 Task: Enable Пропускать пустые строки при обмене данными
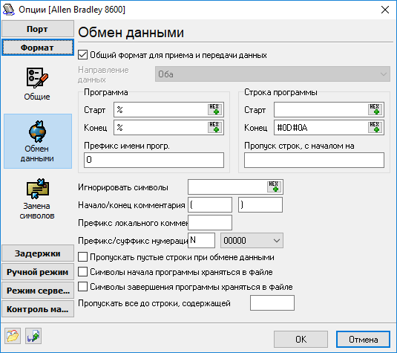pyautogui.click(x=82, y=257)
